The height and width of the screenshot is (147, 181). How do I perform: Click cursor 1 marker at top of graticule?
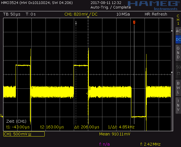coord(76,23)
